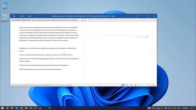The width and height of the screenshot is (196, 110).
Task: Click the ENG language indicator
Action: tap(179, 108)
